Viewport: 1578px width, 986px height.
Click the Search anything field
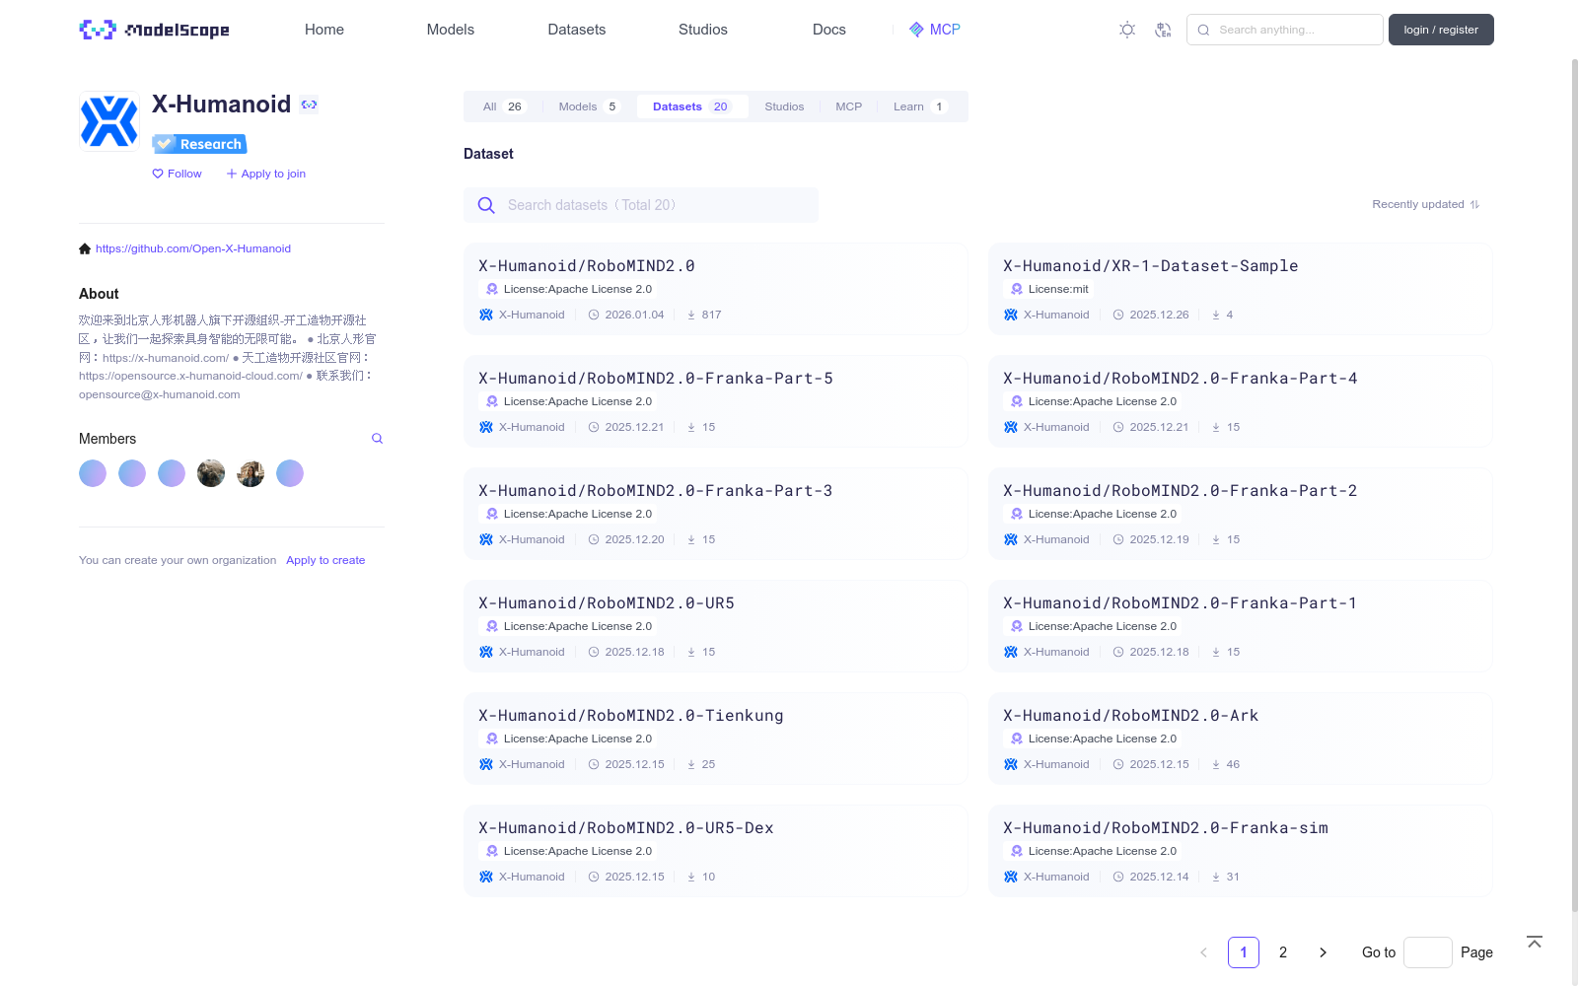(1285, 30)
